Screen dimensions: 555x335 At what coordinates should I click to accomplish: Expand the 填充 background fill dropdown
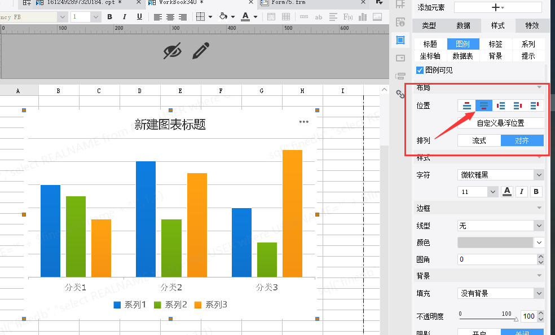pos(500,293)
